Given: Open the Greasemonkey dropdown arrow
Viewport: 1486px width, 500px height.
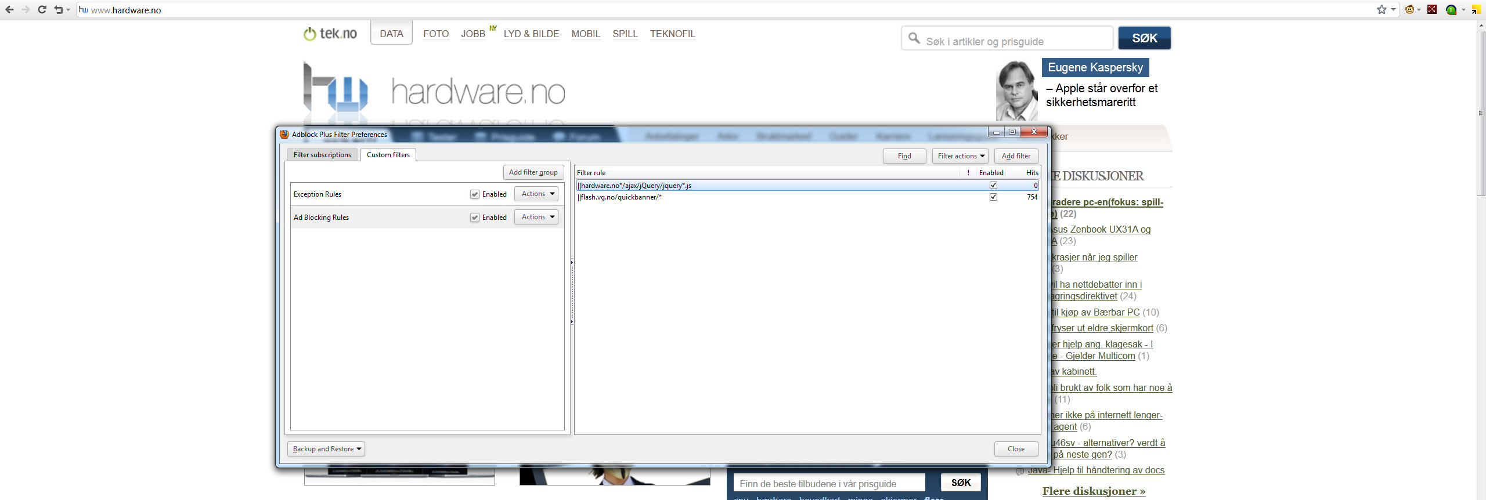Looking at the screenshot, I should click(1419, 9).
